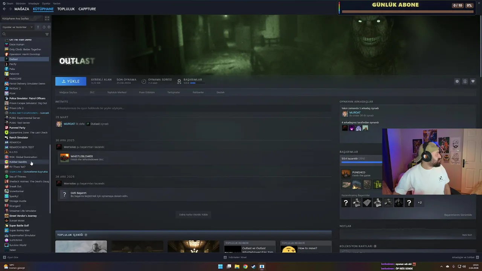The height and width of the screenshot is (271, 482).
Task: Open the collections grid view icon
Action: 47,18
